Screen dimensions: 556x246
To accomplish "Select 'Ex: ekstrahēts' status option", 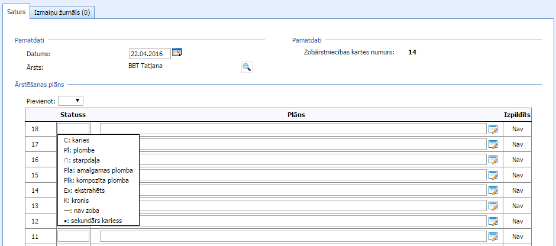I will coord(85,190).
